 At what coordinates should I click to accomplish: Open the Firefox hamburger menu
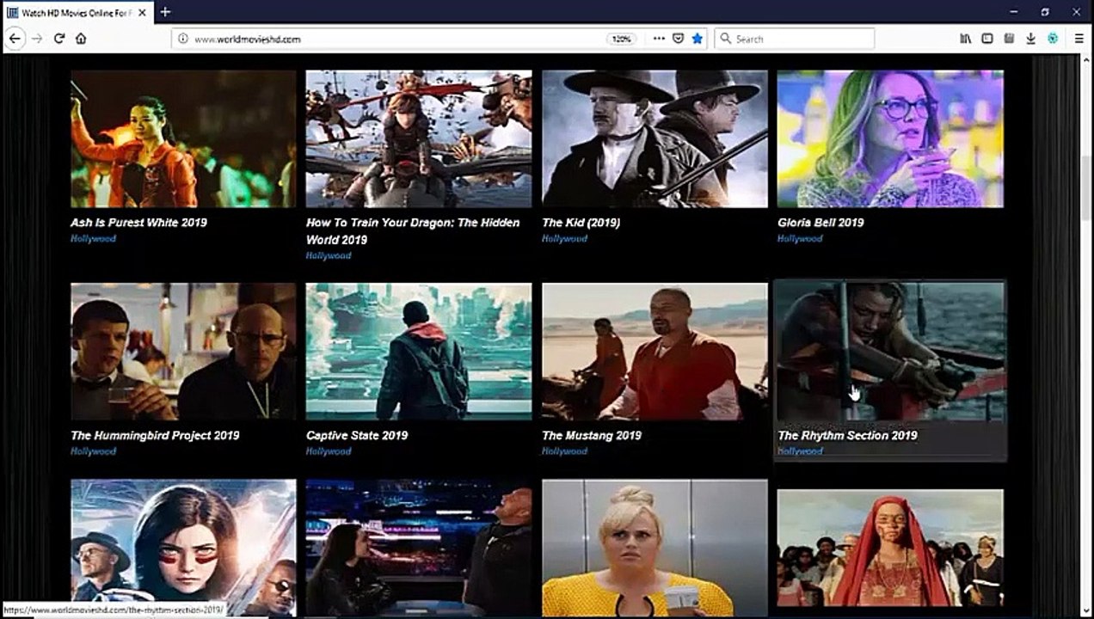point(1079,39)
